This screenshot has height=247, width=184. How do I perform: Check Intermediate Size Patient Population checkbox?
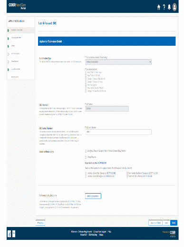tap(127, 173)
